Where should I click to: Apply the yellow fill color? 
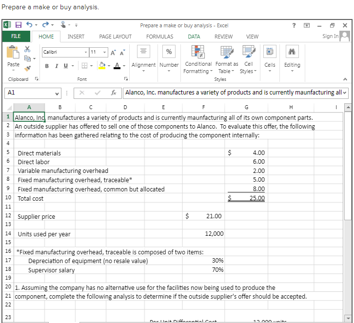point(102,66)
